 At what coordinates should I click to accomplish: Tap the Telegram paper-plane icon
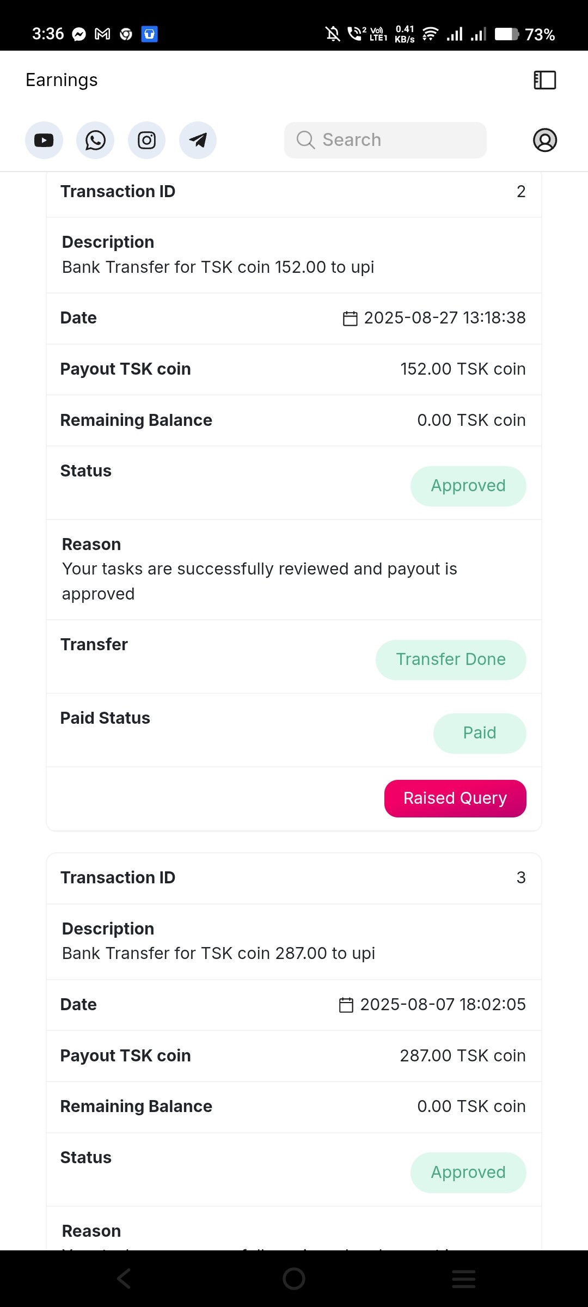[198, 141]
